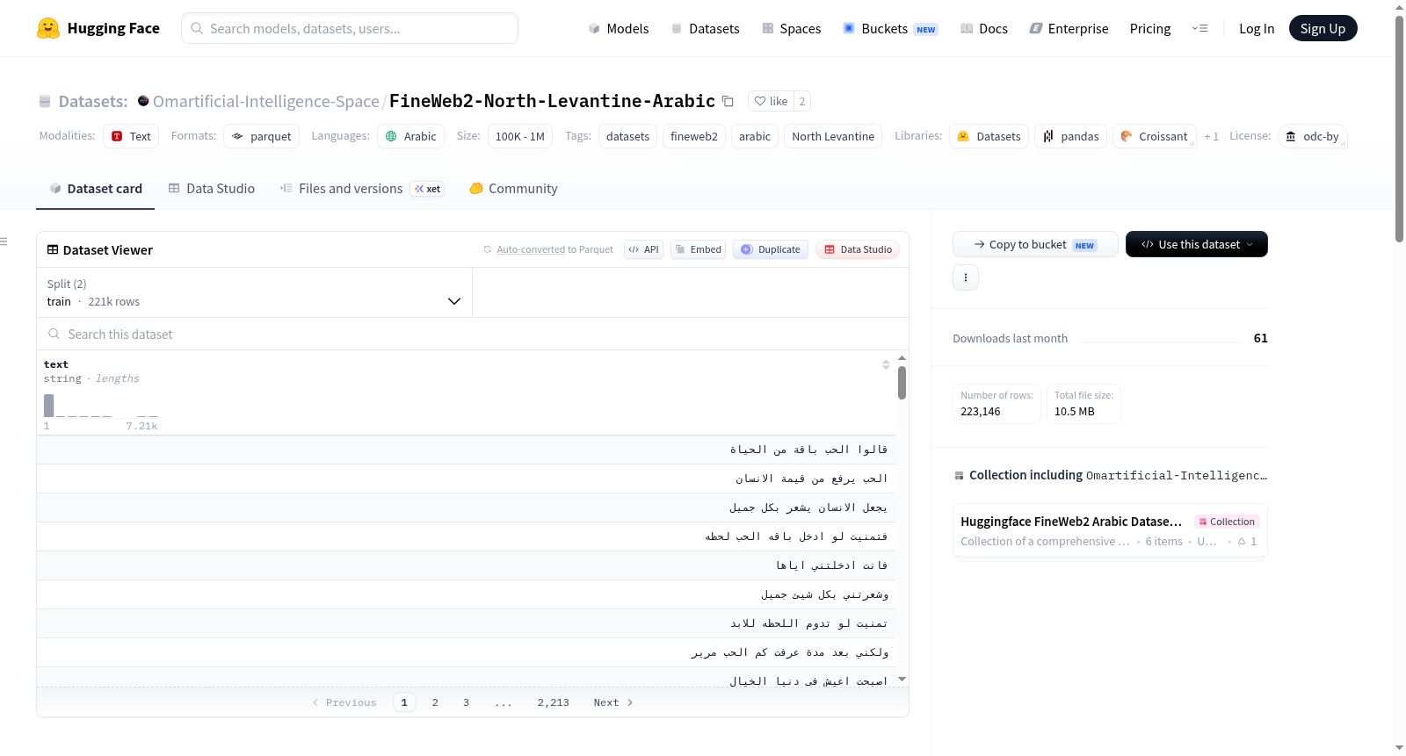Click the page vertical scrollbar thumb
The image size is (1406, 756).
[1399, 128]
